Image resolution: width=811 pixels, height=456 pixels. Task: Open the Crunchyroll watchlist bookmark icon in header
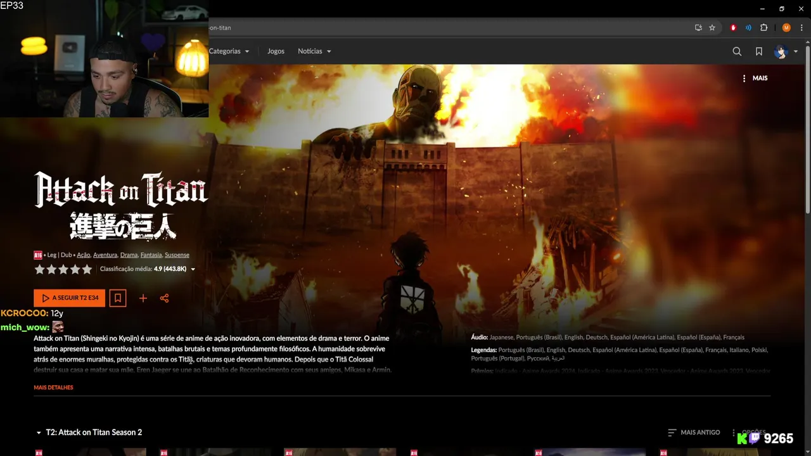[759, 51]
